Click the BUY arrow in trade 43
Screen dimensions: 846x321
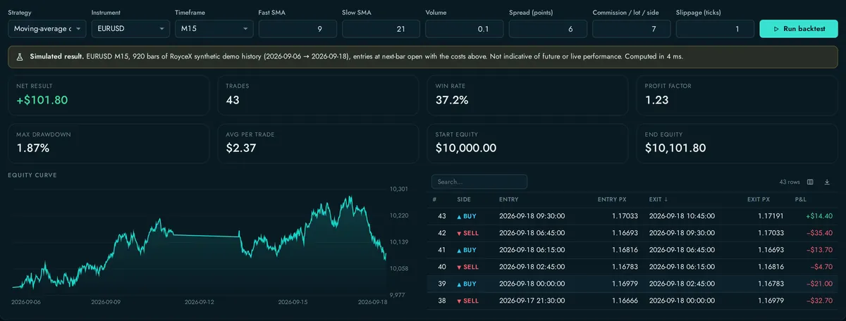tap(460, 216)
